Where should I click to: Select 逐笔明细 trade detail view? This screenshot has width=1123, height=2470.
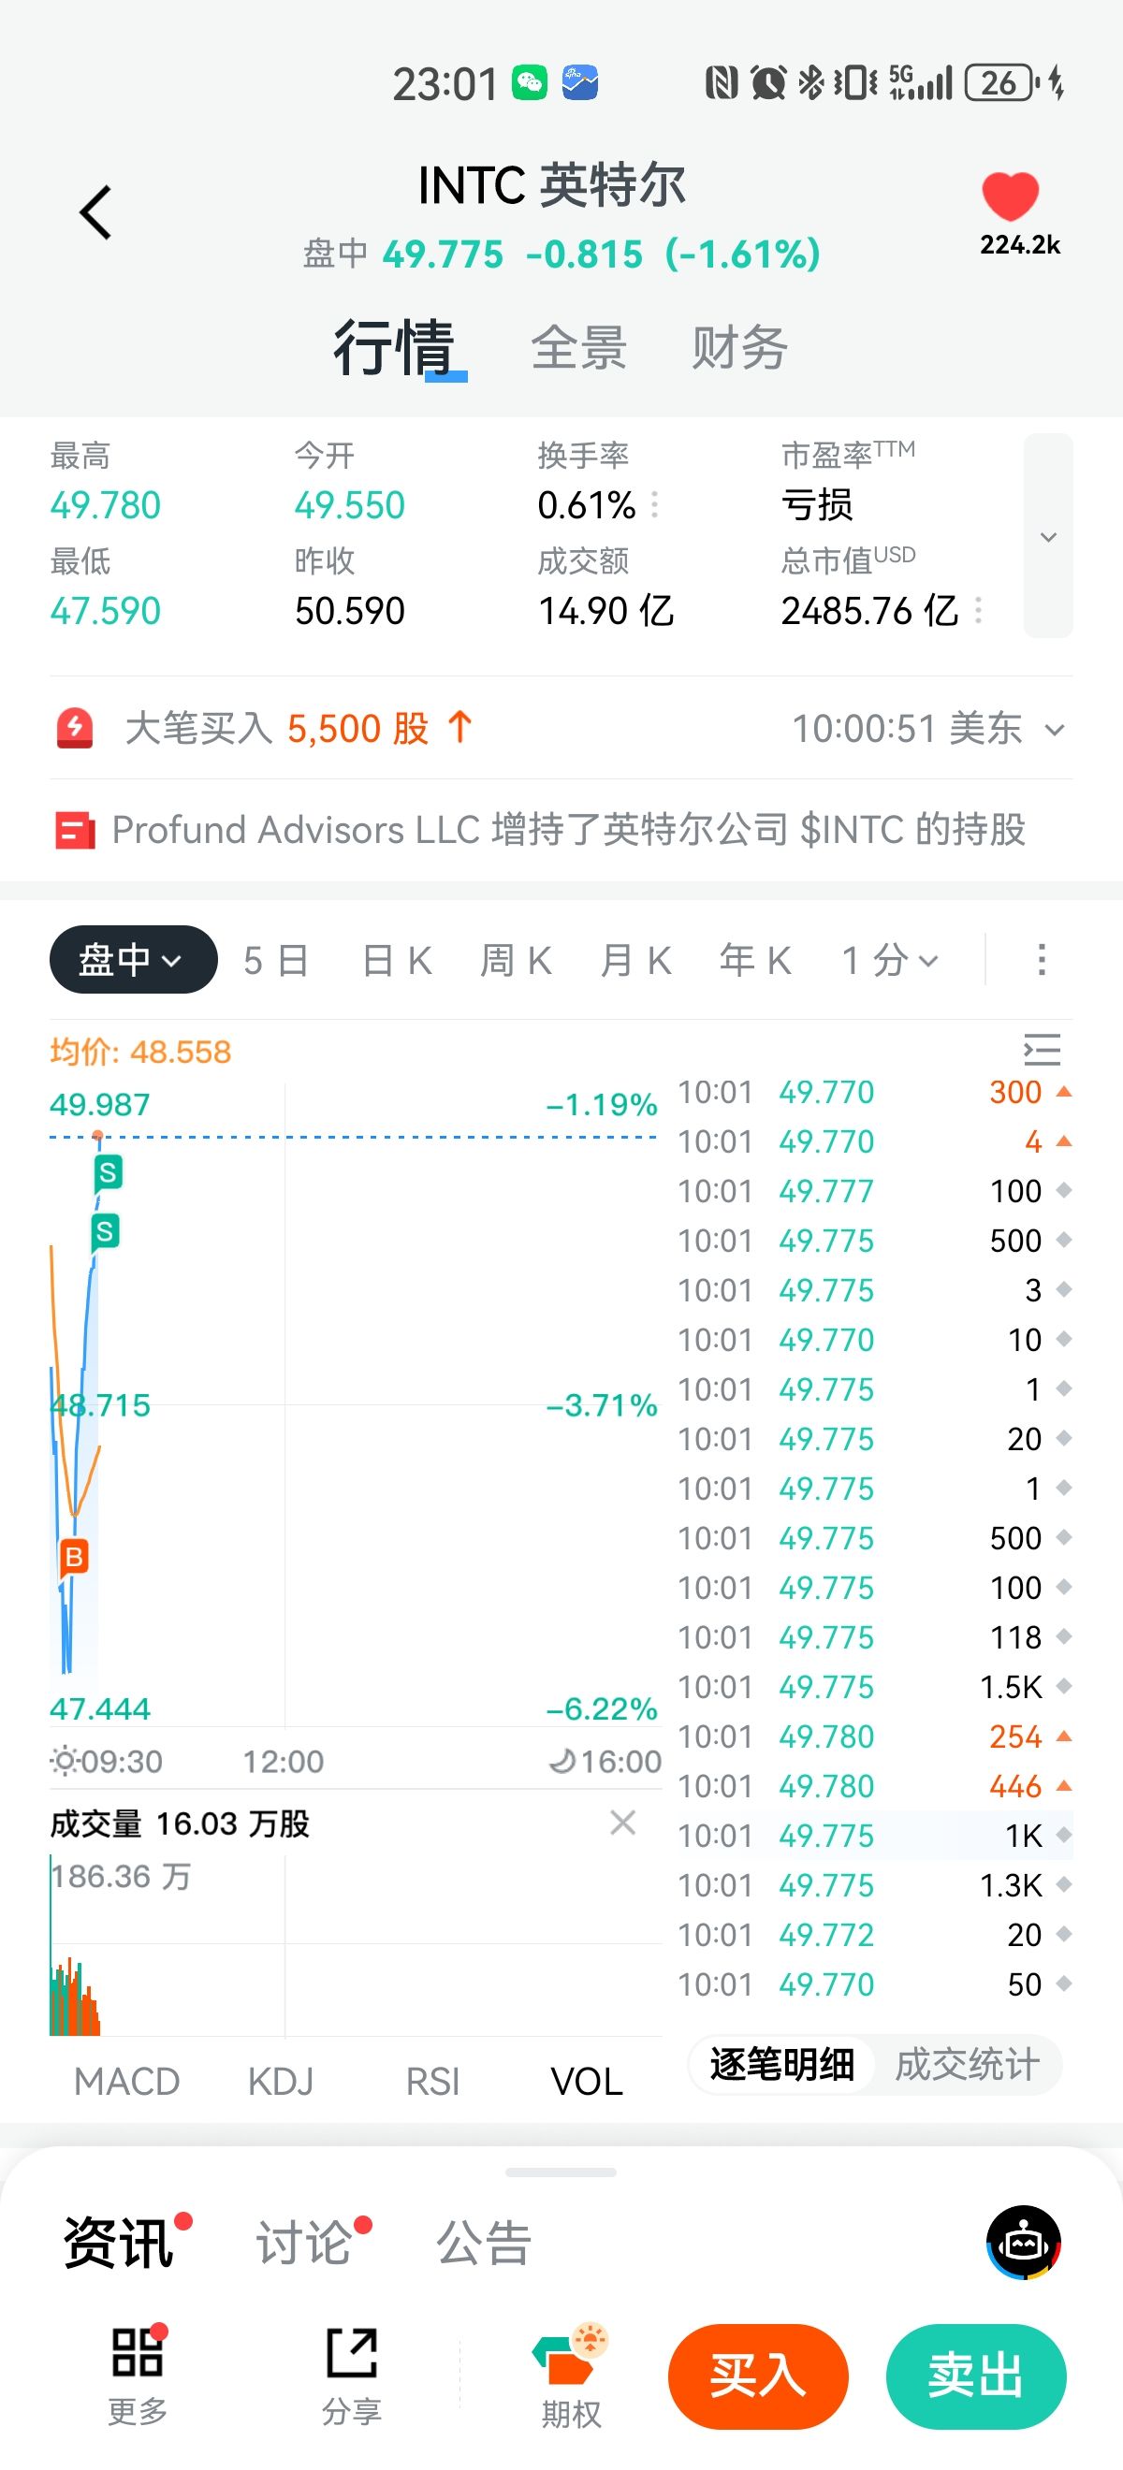781,2064
